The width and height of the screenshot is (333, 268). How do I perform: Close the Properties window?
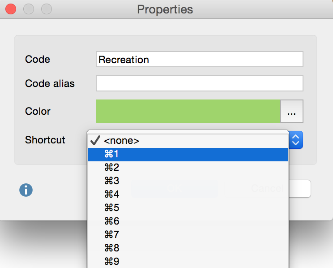[10, 9]
